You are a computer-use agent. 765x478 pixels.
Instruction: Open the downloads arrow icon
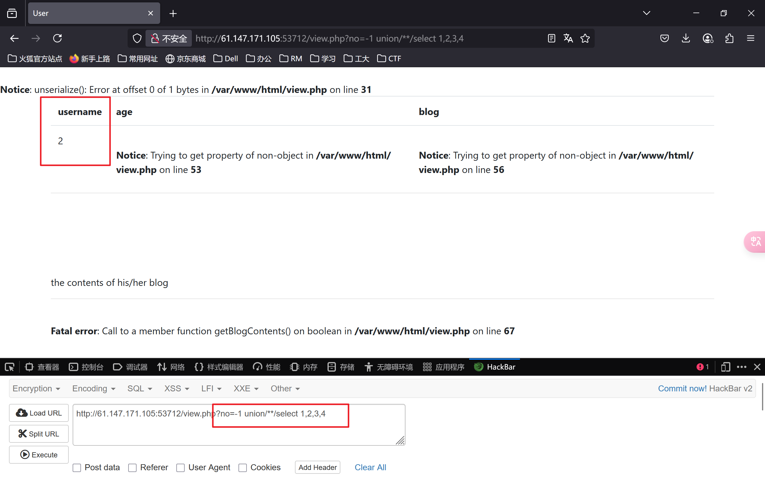tap(686, 39)
